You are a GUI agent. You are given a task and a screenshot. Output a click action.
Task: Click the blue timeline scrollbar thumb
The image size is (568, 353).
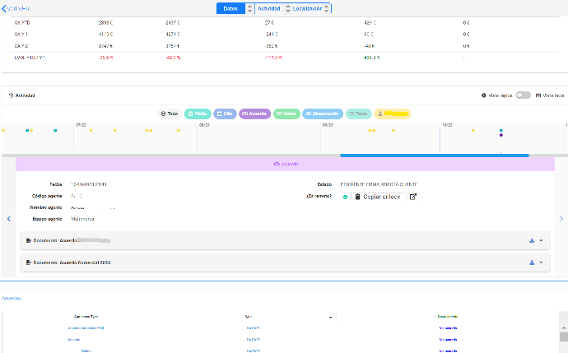point(435,156)
